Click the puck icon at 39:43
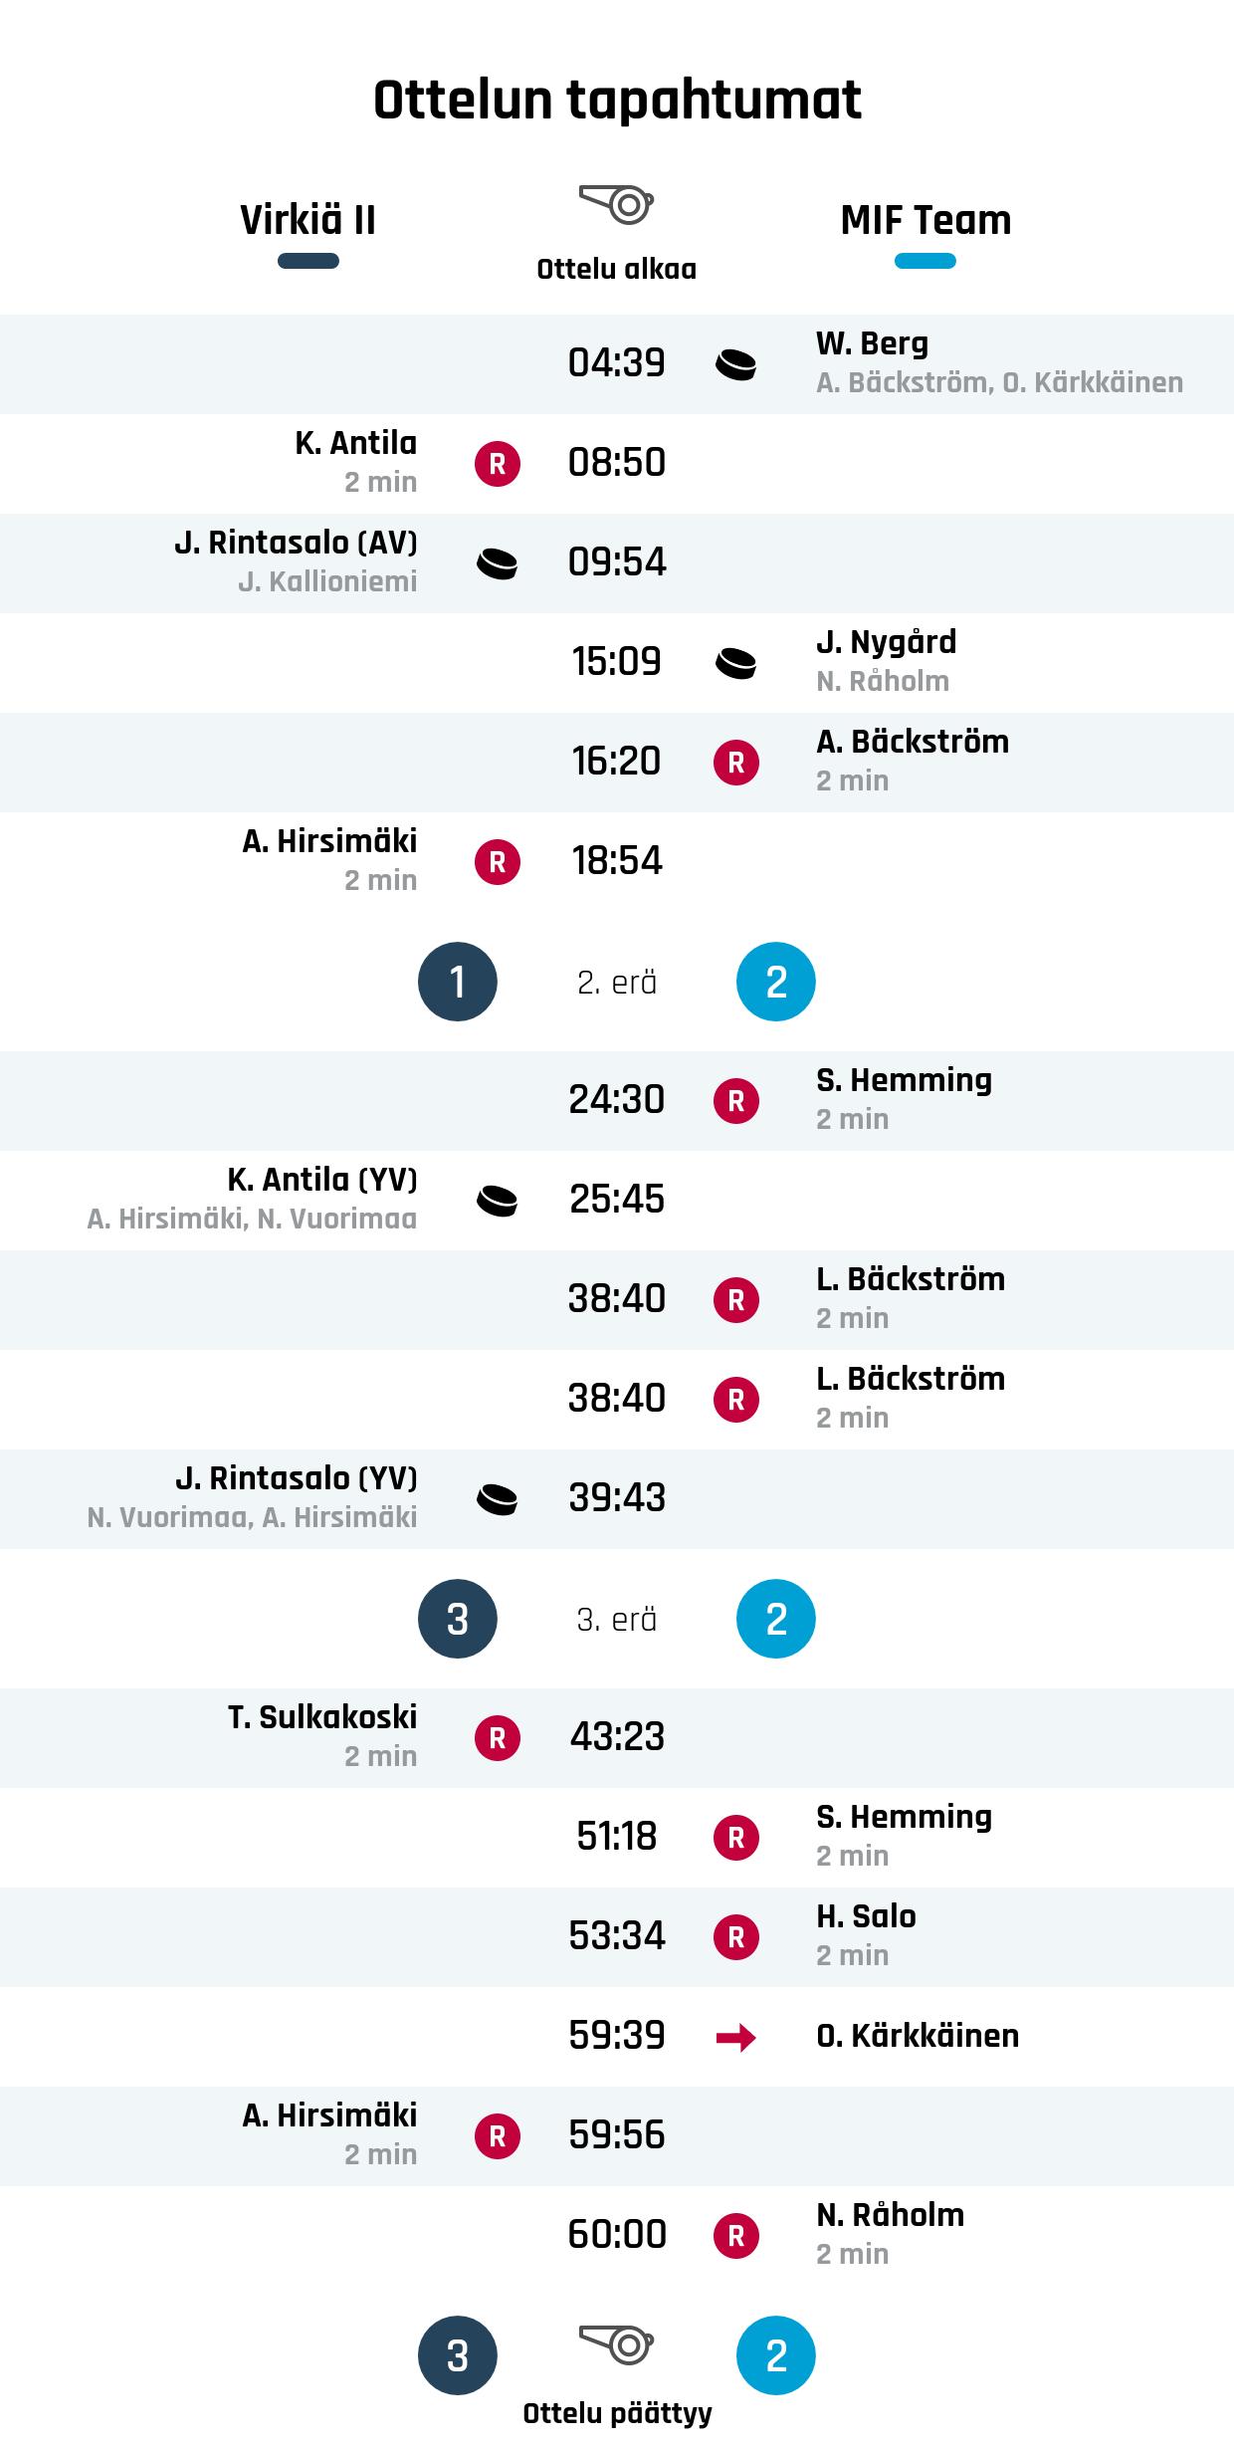Screen dimensions: 1234x2447 click(498, 1499)
